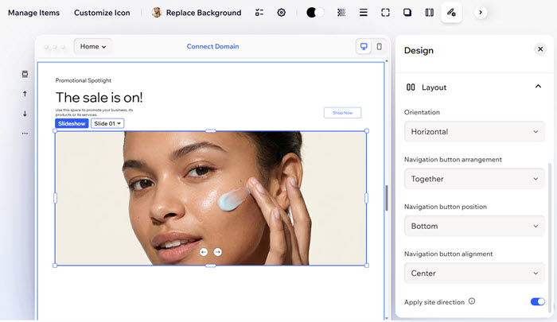Open the settings gear icon
This screenshot has height=322, width=557.
pyautogui.click(x=282, y=13)
